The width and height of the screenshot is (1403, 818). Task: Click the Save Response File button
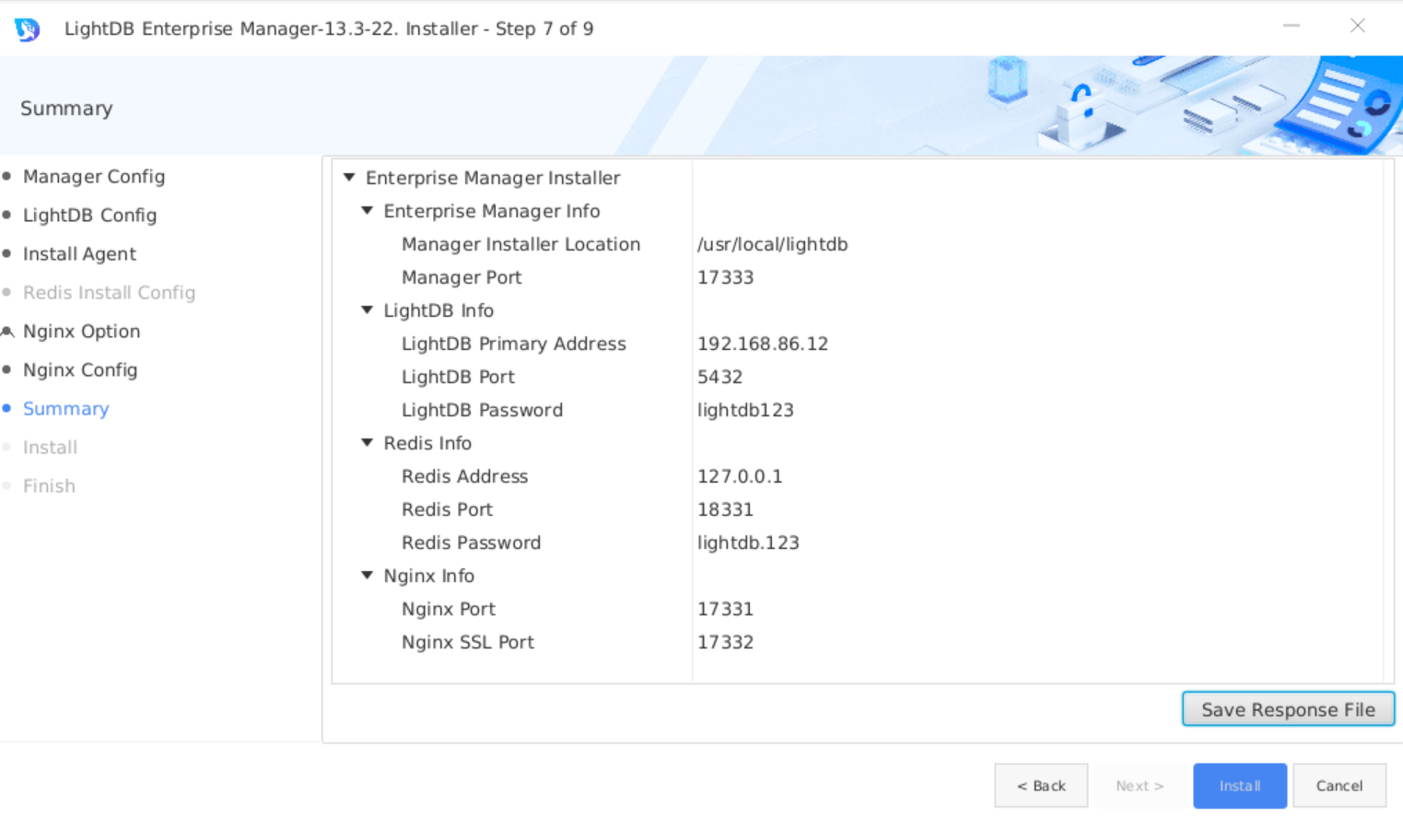coord(1288,709)
